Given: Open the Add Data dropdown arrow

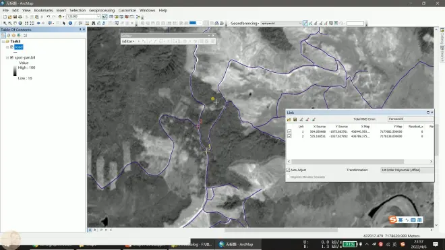Looking at the screenshot, I should (63, 17).
